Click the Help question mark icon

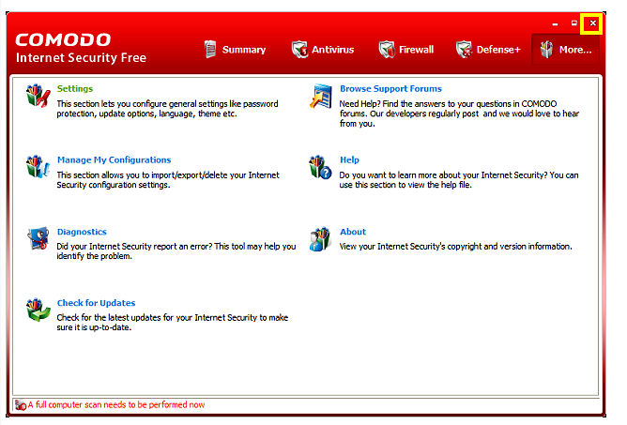click(x=320, y=167)
